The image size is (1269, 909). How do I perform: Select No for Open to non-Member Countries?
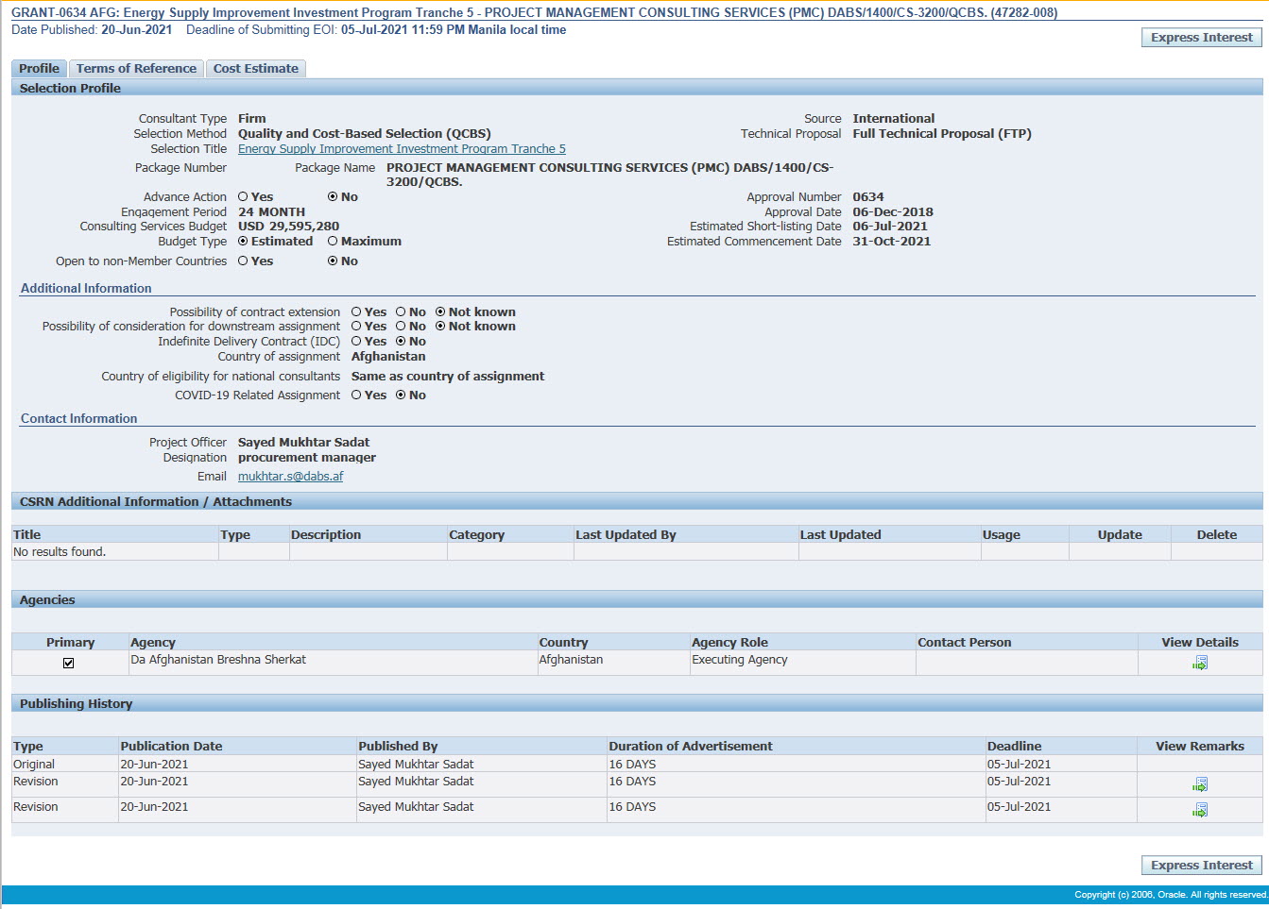[x=333, y=261]
